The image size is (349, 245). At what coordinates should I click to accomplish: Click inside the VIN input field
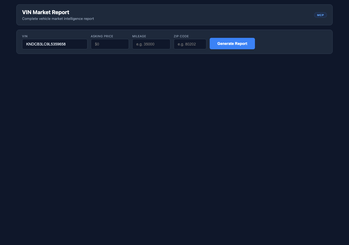55,44
